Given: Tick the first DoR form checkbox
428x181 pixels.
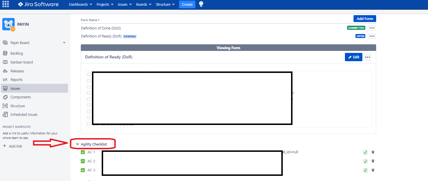Looking at the screenshot, I should point(89,74).
